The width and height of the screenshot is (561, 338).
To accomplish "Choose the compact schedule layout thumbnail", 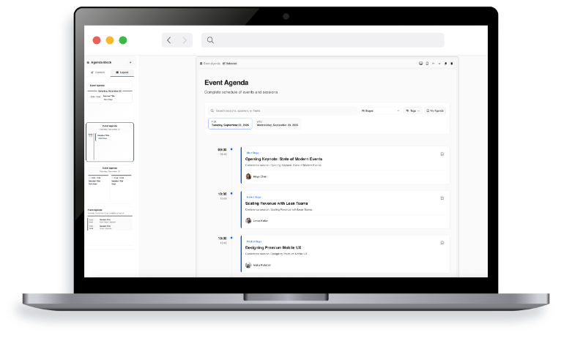I will [110, 226].
